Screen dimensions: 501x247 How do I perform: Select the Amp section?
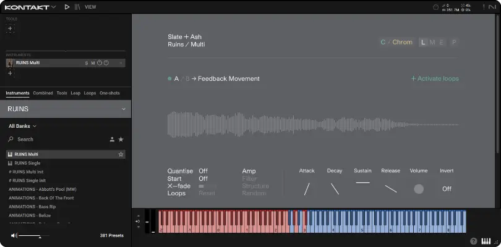[249, 171]
